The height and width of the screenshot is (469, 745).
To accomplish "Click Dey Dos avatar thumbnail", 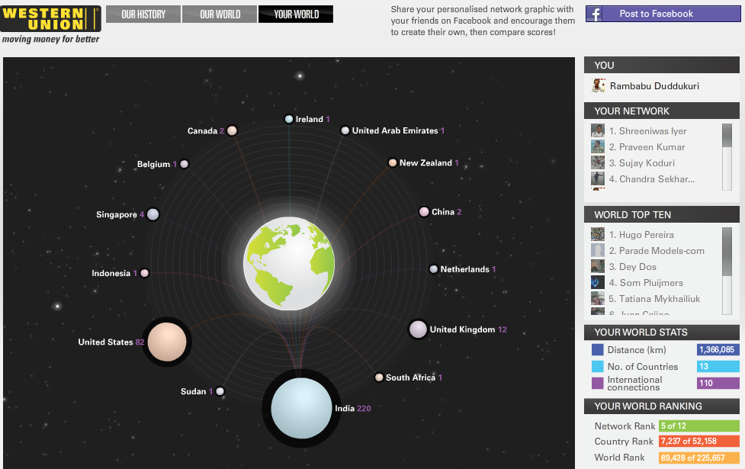I will point(598,267).
